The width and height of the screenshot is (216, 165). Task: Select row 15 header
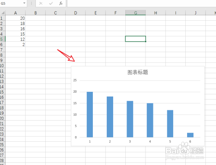[x=3, y=92]
